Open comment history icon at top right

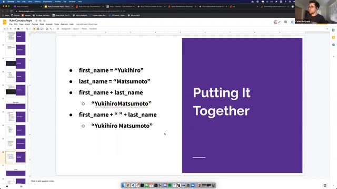[x=285, y=22]
